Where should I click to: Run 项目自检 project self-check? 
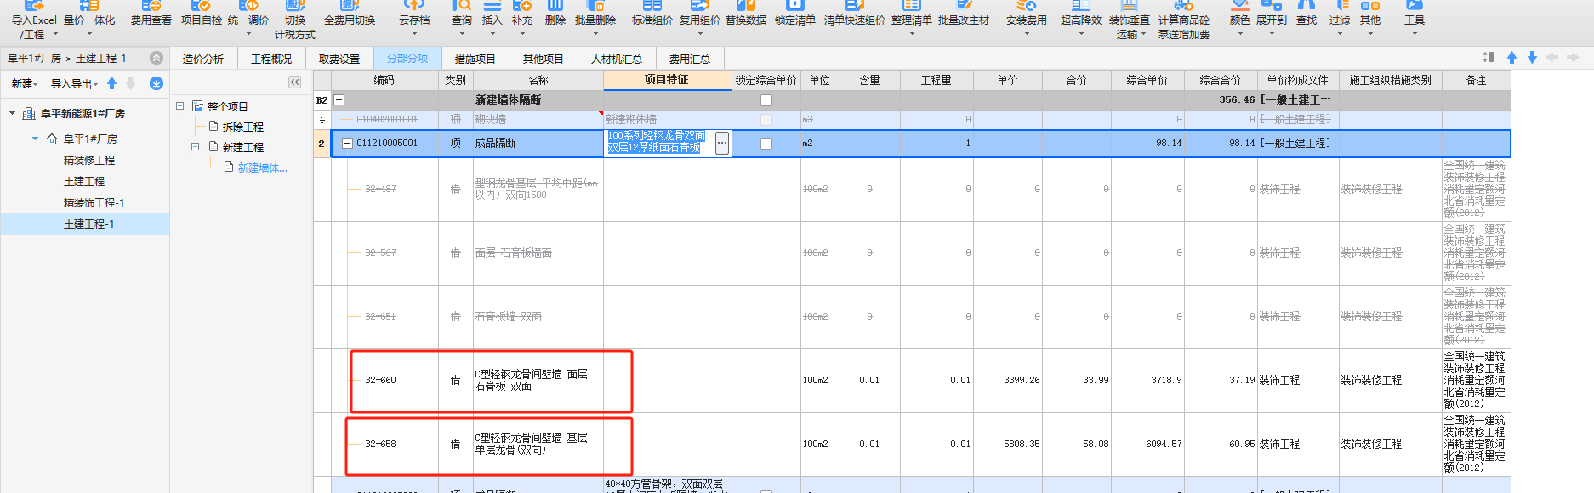pos(202,14)
